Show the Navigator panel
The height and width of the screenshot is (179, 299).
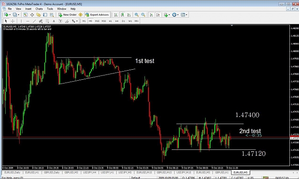(x=39, y=15)
